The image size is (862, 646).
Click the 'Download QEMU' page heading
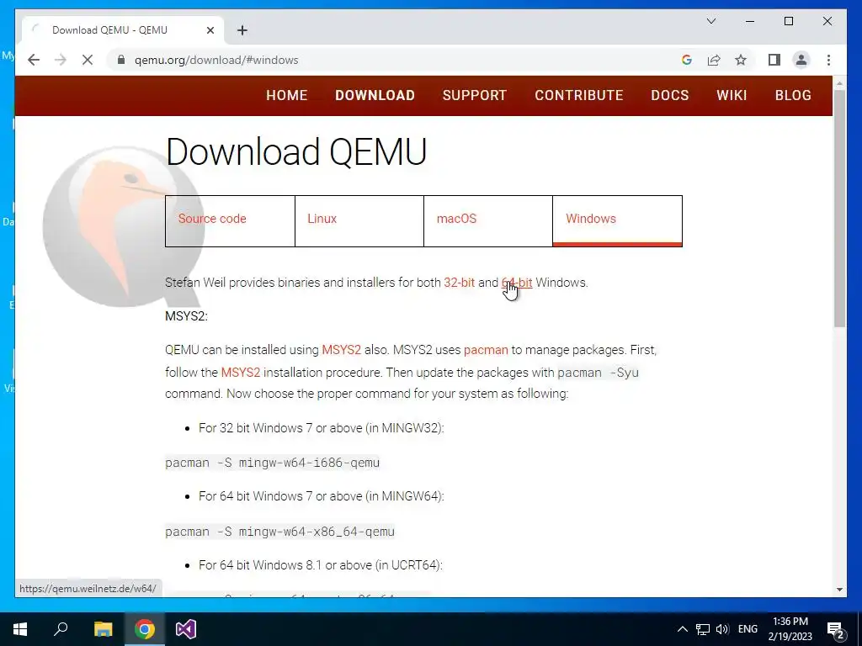pyautogui.click(x=296, y=151)
